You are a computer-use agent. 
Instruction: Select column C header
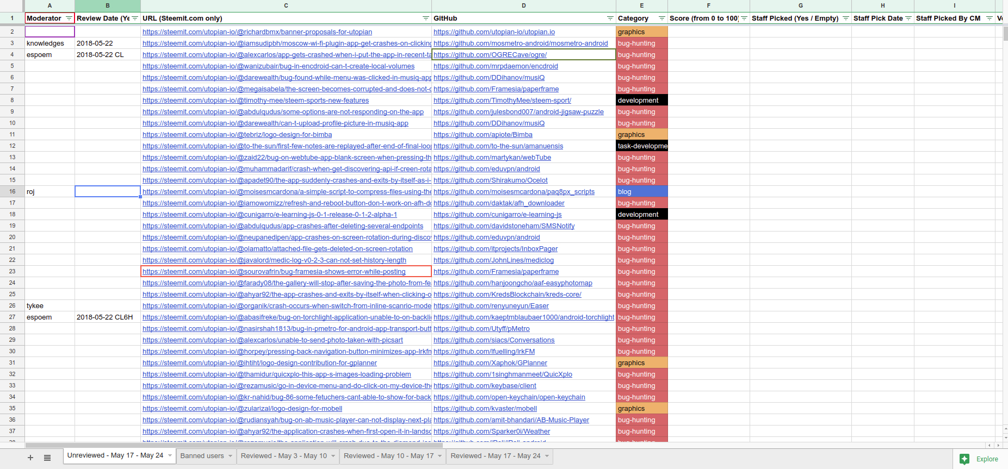pyautogui.click(x=286, y=5)
